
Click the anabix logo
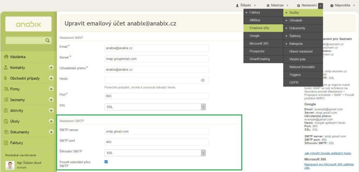(x=28, y=24)
